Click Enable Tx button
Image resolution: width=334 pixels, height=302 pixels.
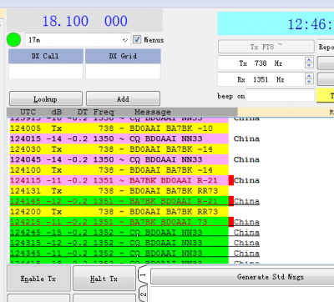pos(38,279)
